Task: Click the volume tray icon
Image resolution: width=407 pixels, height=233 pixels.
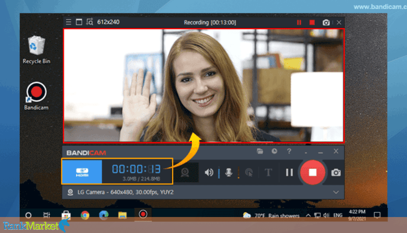Action: click(x=326, y=215)
